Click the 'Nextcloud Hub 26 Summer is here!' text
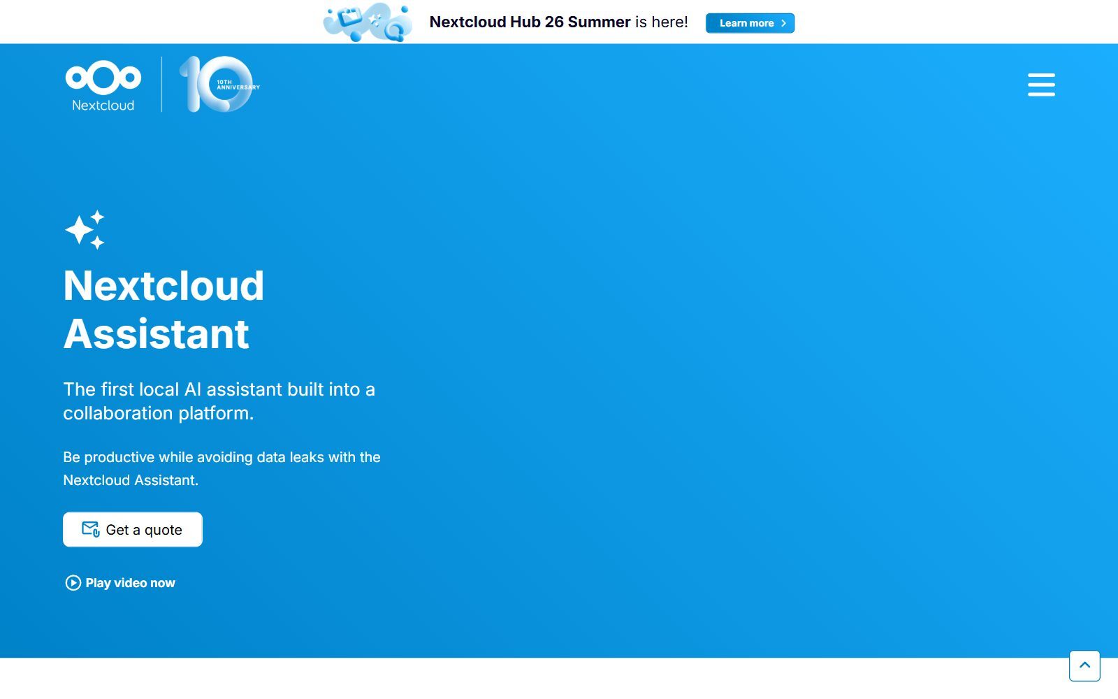Screen dimensions: 1118x699 tap(558, 22)
